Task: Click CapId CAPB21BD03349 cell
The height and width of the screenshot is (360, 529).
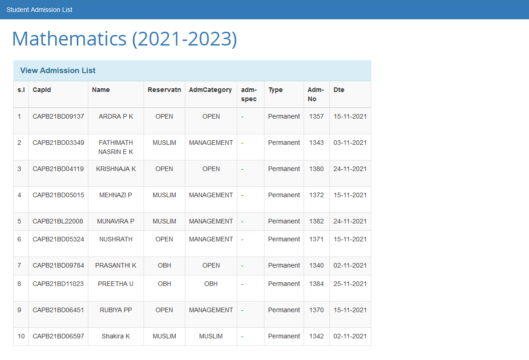Action: [58, 143]
